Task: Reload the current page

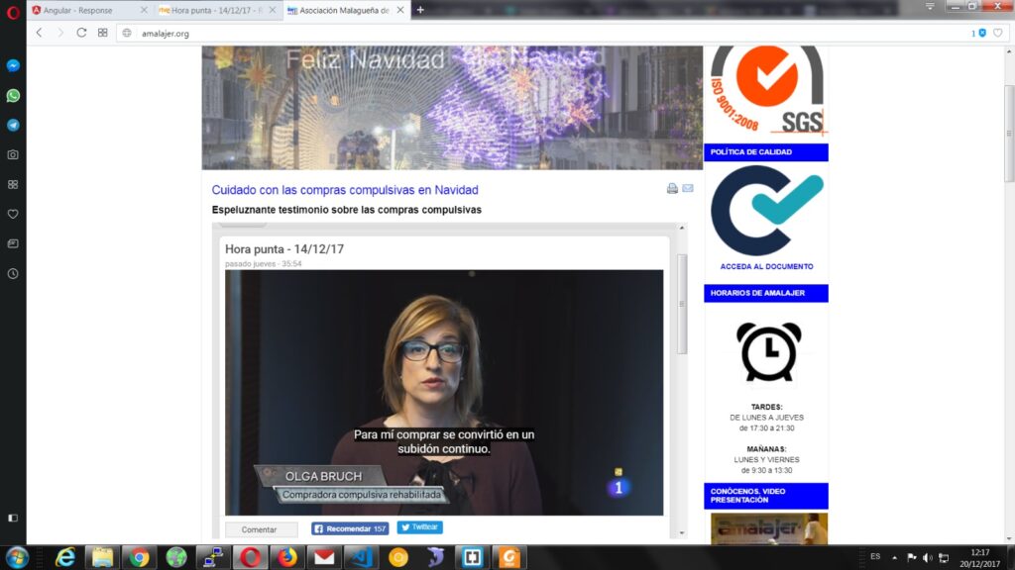Action: click(x=81, y=33)
